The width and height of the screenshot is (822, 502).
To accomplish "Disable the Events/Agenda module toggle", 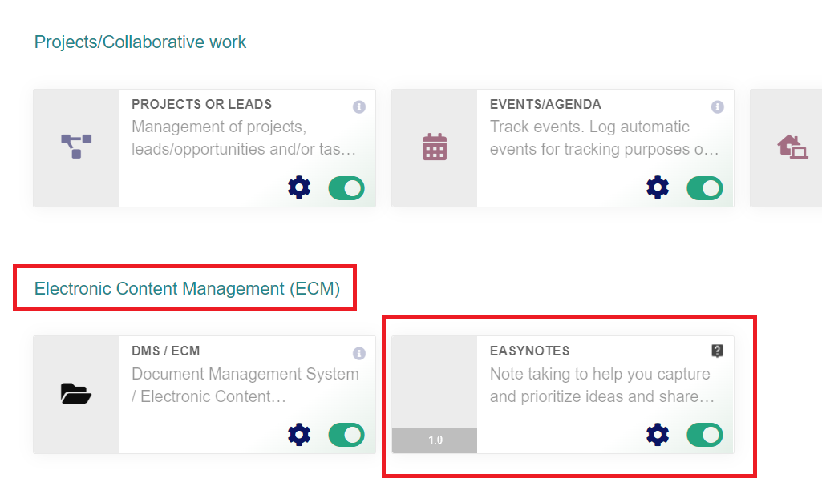I will pos(705,188).
